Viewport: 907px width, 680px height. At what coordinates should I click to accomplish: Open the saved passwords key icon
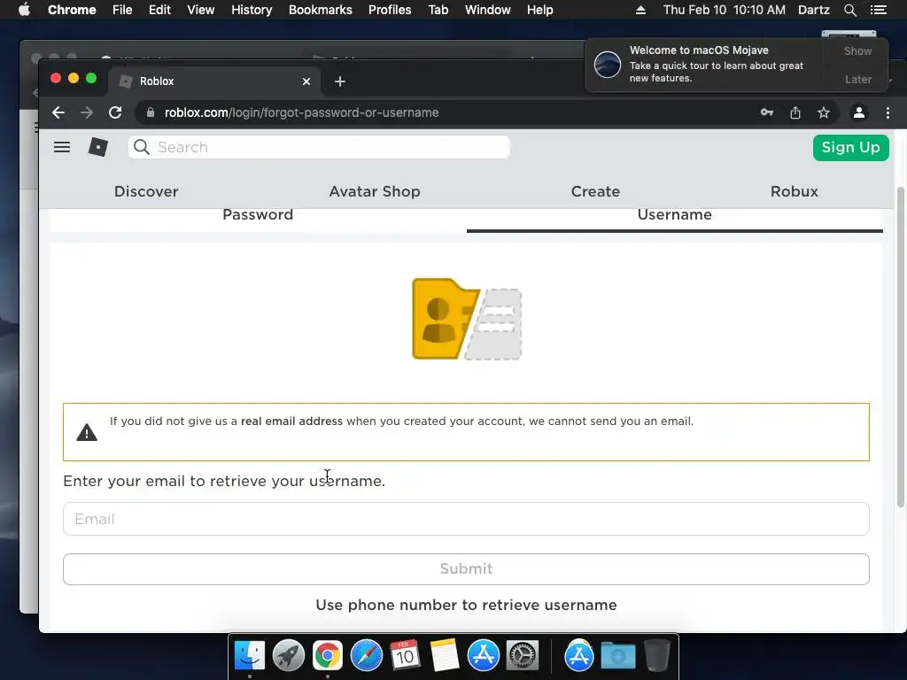click(767, 112)
